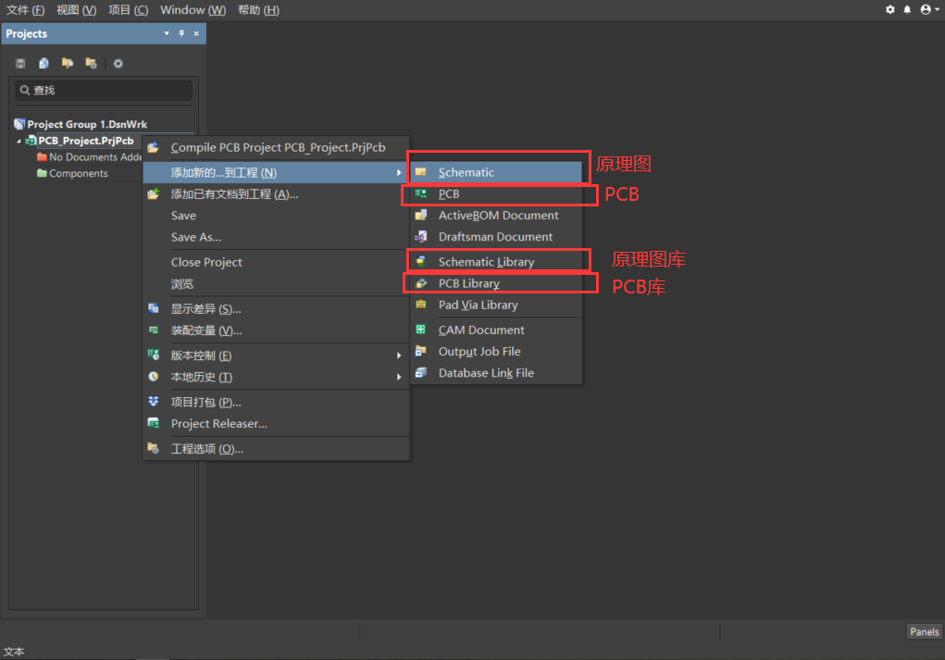
Task: Select 浏览 in the context menu
Action: pos(276,284)
